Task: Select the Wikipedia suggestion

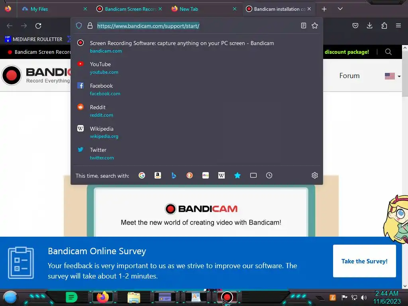Action: coord(197,132)
